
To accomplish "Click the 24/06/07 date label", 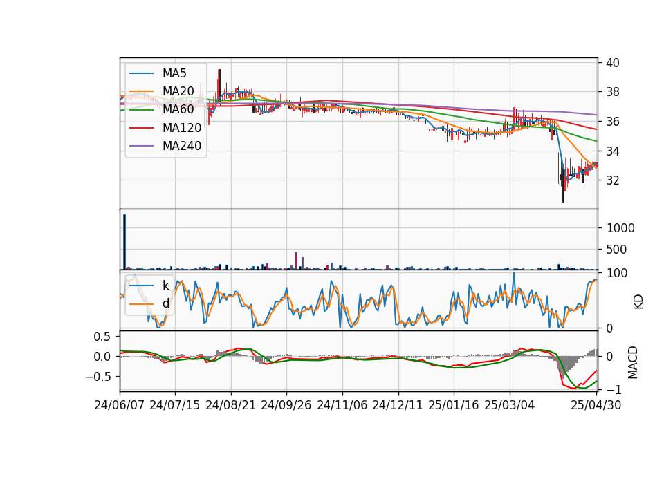I will pos(120,405).
